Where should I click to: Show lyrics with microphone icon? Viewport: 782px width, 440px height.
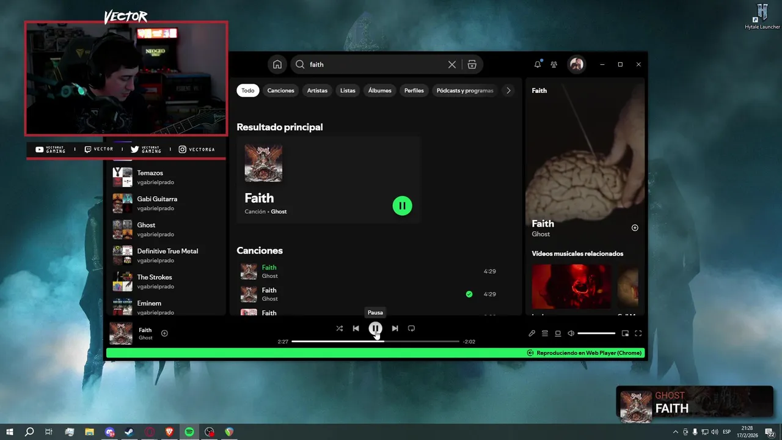(532, 333)
